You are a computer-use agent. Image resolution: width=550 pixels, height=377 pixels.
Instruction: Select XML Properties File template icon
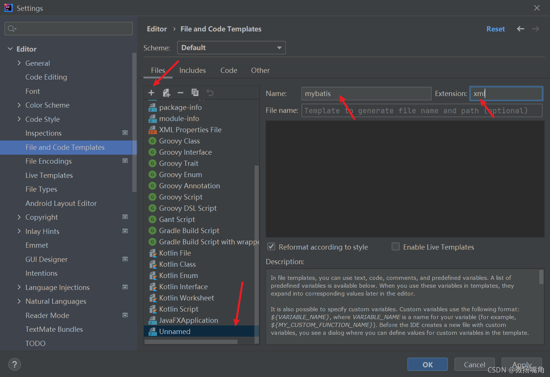pyautogui.click(x=152, y=130)
